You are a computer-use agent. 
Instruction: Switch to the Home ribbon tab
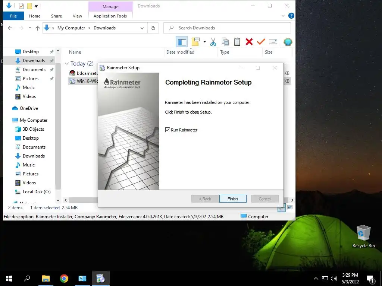(35, 16)
